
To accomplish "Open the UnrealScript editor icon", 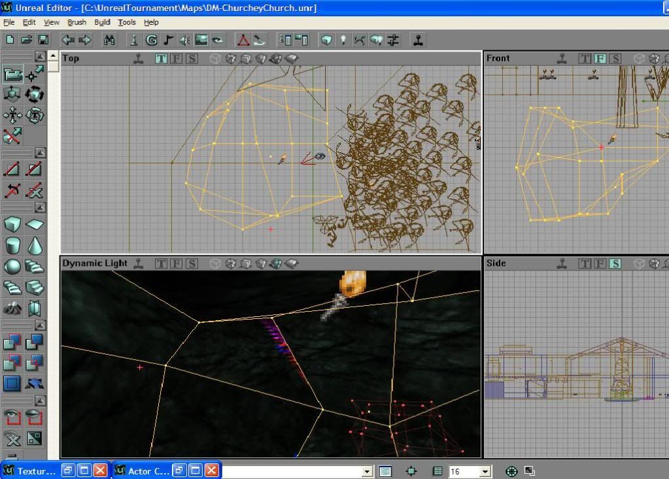I will [x=260, y=40].
